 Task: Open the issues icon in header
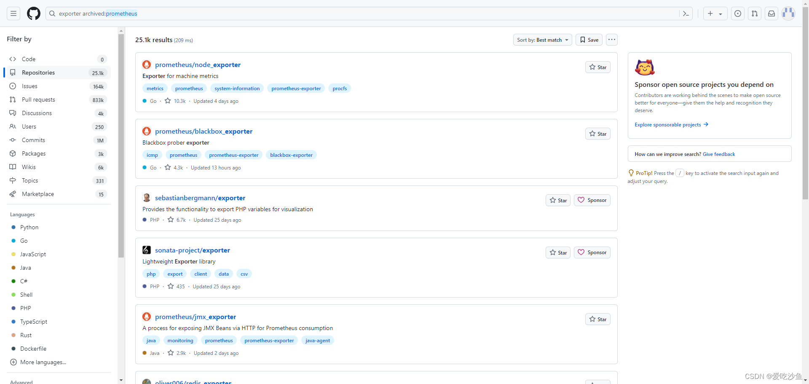pos(738,13)
